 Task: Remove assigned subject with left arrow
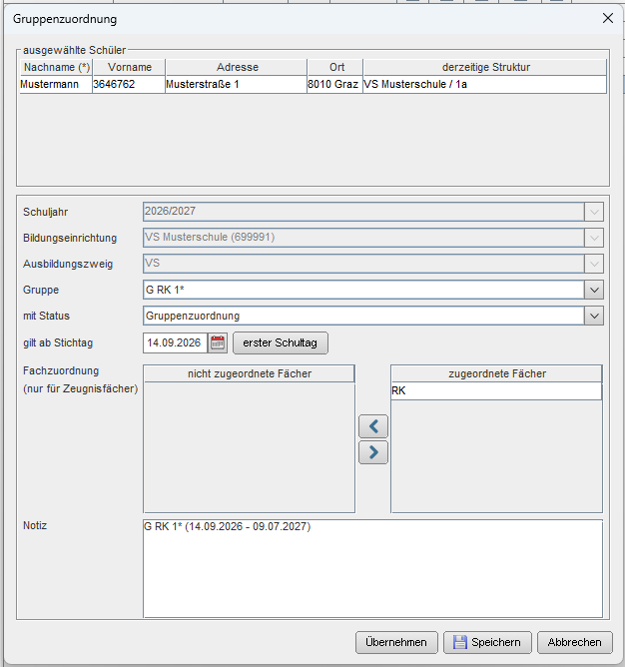point(373,426)
